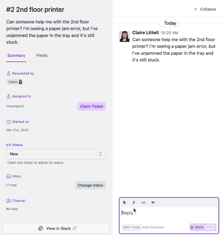Add a blockquote to the reply
This screenshot has height=235, width=224.
153,203
